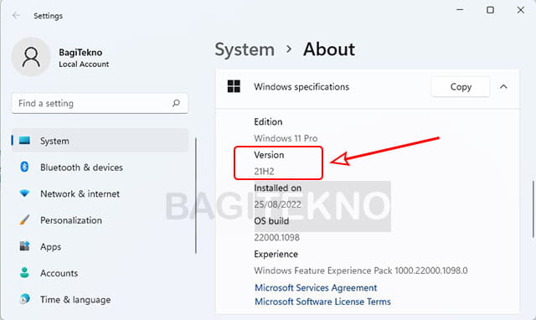The width and height of the screenshot is (536, 320).
Task: Click the Bluetooth icon in sidebar
Action: tap(24, 167)
